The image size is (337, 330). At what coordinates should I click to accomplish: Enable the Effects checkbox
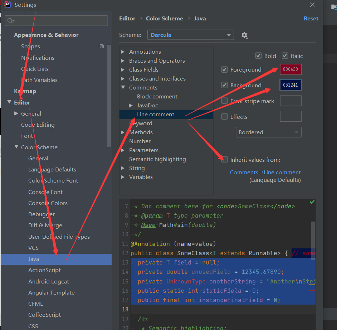pyautogui.click(x=224, y=117)
